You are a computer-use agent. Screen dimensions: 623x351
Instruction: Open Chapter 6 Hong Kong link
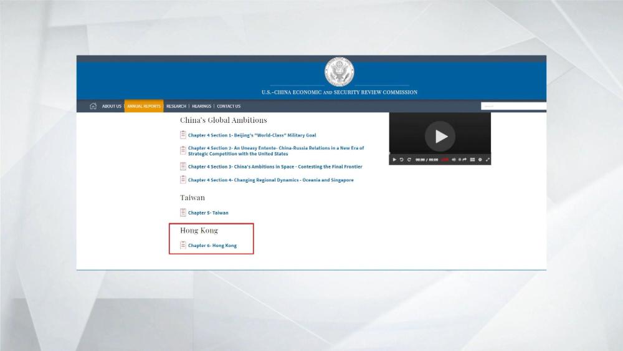(212, 246)
